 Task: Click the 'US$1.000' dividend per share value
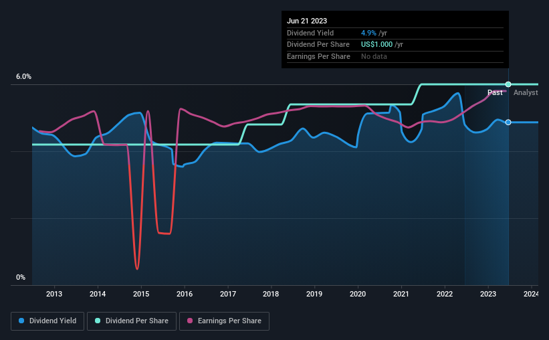(376, 45)
